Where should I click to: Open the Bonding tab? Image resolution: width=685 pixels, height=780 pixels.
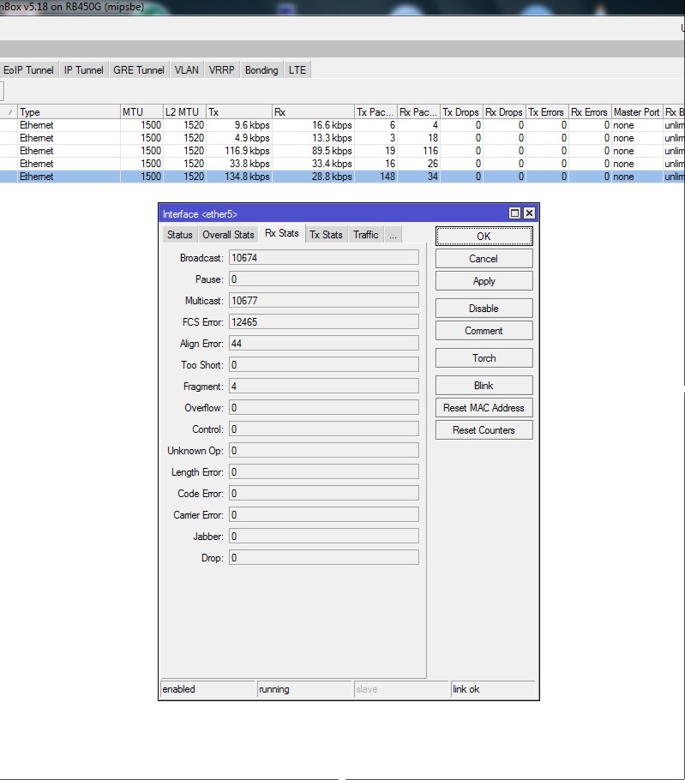click(261, 70)
